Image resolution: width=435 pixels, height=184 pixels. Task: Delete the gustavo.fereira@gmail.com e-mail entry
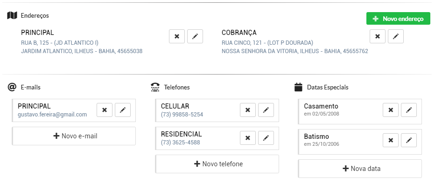(x=105, y=110)
